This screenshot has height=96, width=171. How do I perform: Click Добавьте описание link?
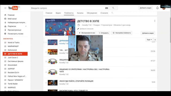coord(87,29)
